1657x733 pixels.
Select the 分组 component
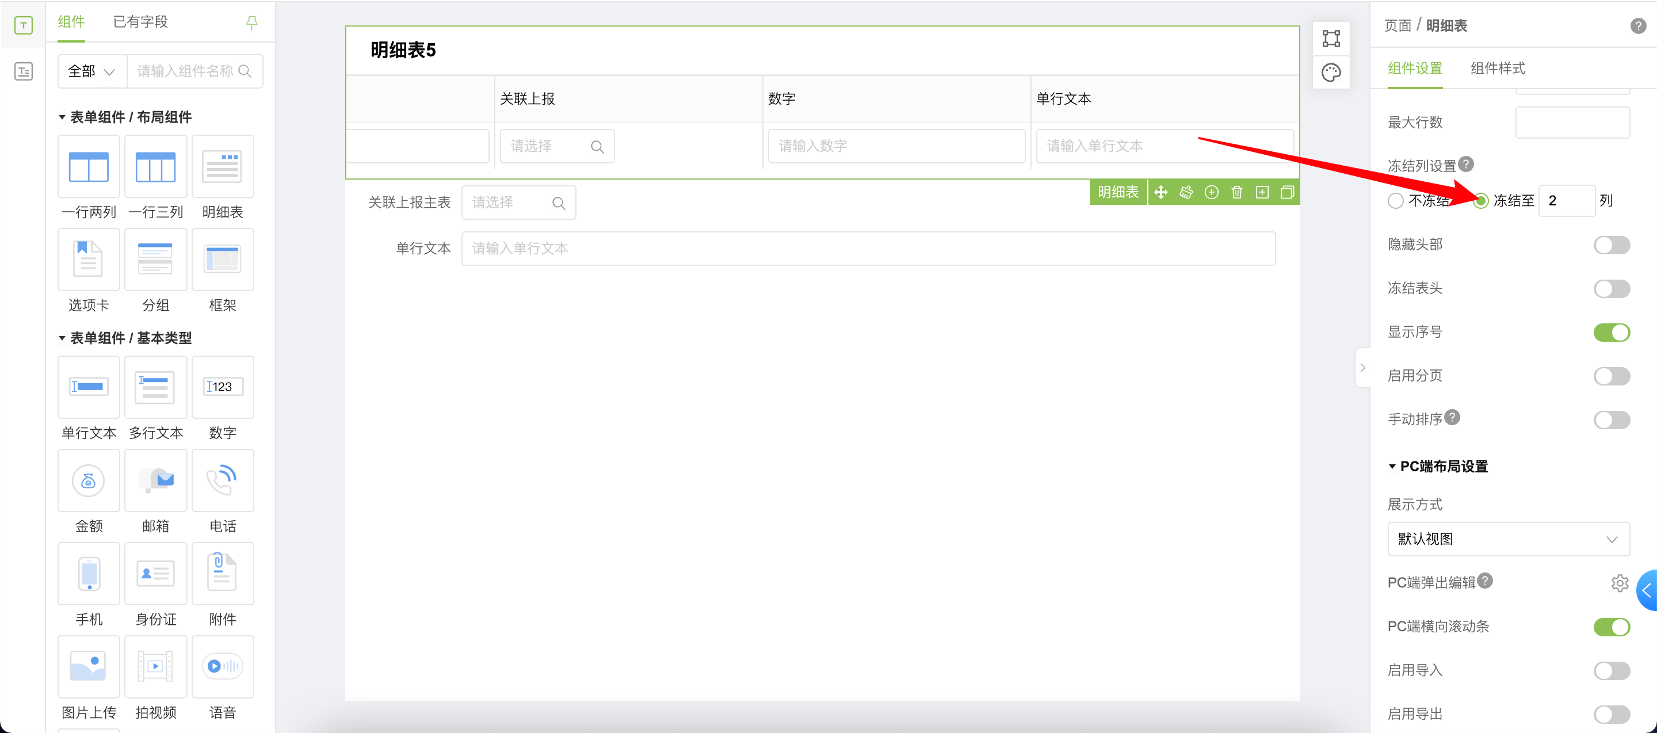(156, 259)
